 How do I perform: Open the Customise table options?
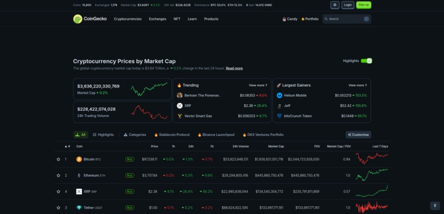[358, 134]
